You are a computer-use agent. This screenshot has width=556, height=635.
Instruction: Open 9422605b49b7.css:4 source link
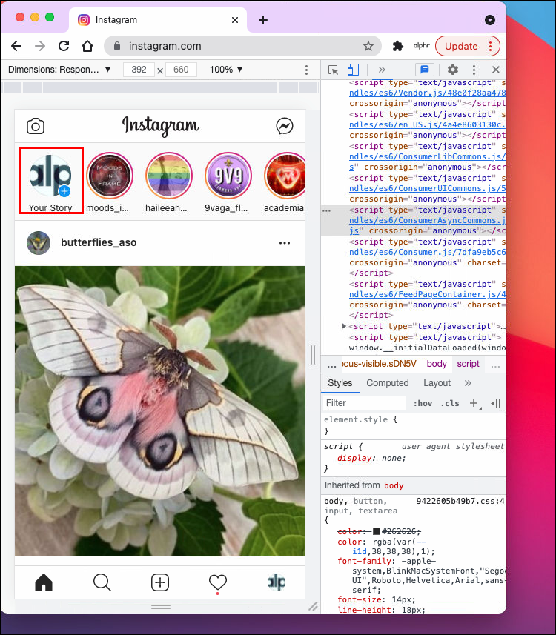460,501
